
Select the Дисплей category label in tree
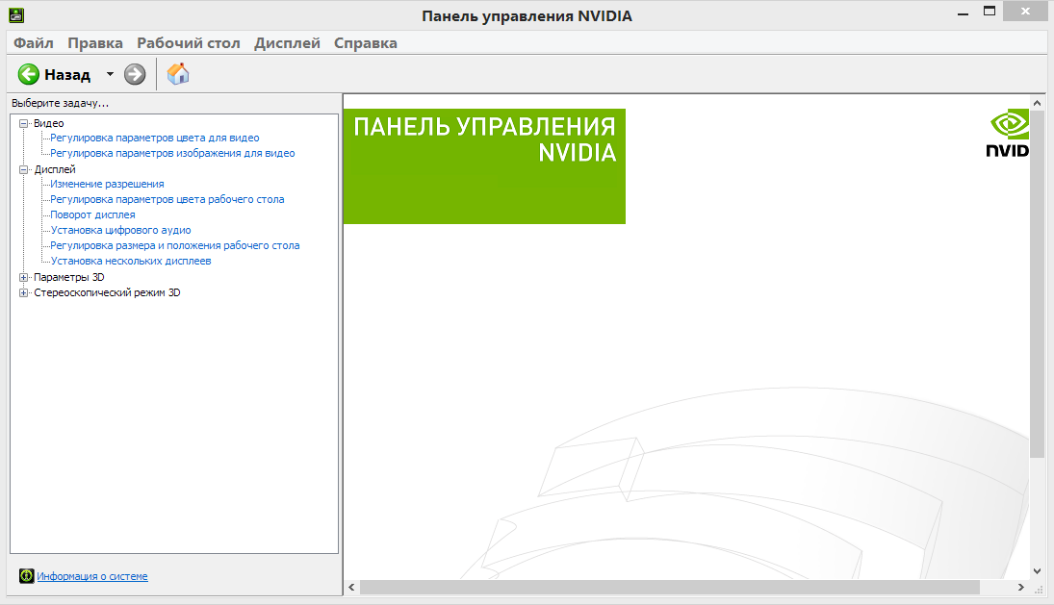(55, 170)
